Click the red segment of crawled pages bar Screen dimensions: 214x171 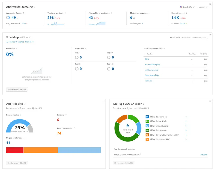click(x=15, y=150)
